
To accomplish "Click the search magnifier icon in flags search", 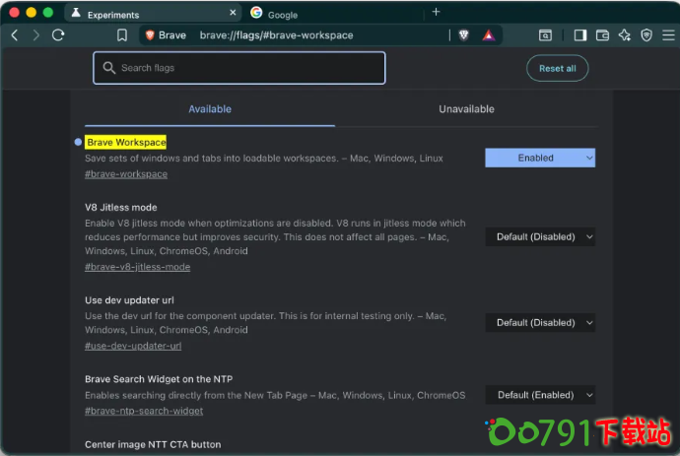I will (108, 68).
